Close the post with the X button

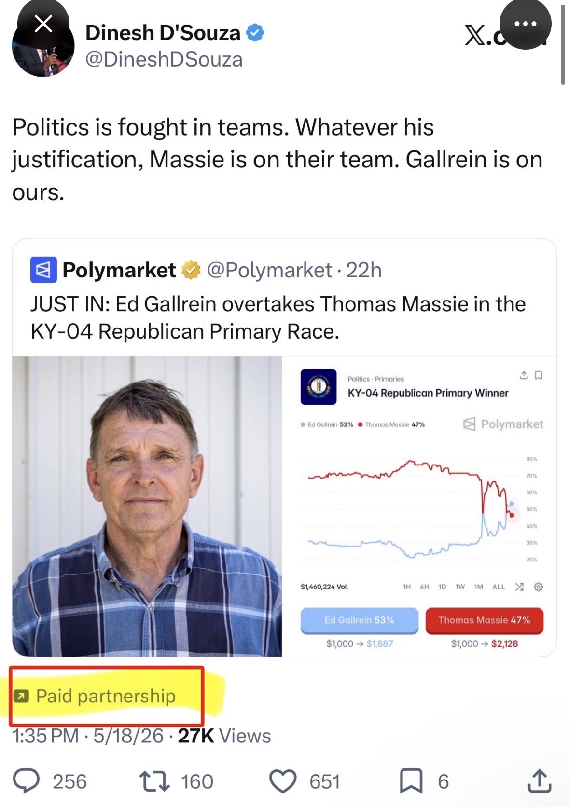tap(43, 23)
